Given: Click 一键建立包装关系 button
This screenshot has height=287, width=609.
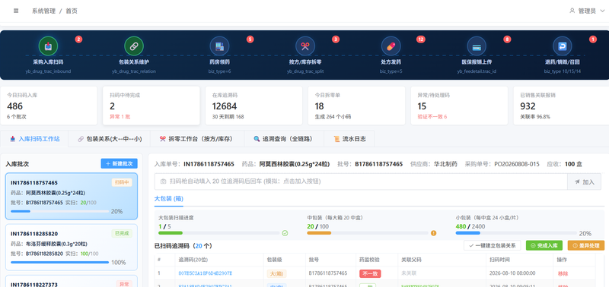Looking at the screenshot, I should (492, 245).
